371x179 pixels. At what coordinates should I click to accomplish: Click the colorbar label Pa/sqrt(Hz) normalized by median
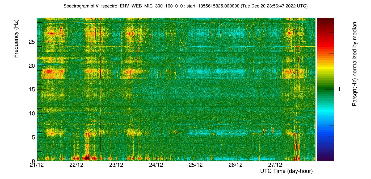(x=354, y=64)
